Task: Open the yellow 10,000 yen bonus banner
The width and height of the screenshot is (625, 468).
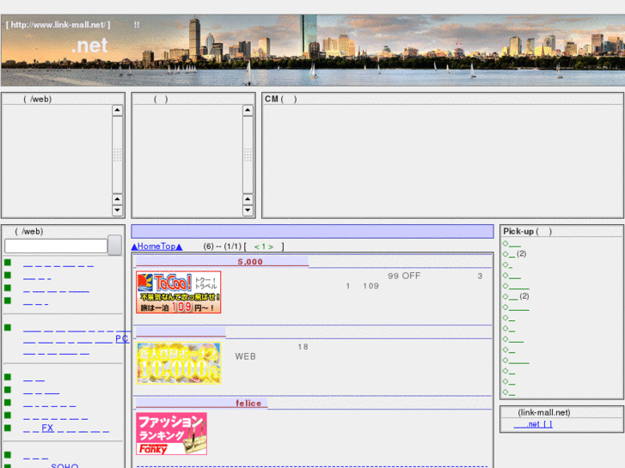Action: [x=178, y=362]
